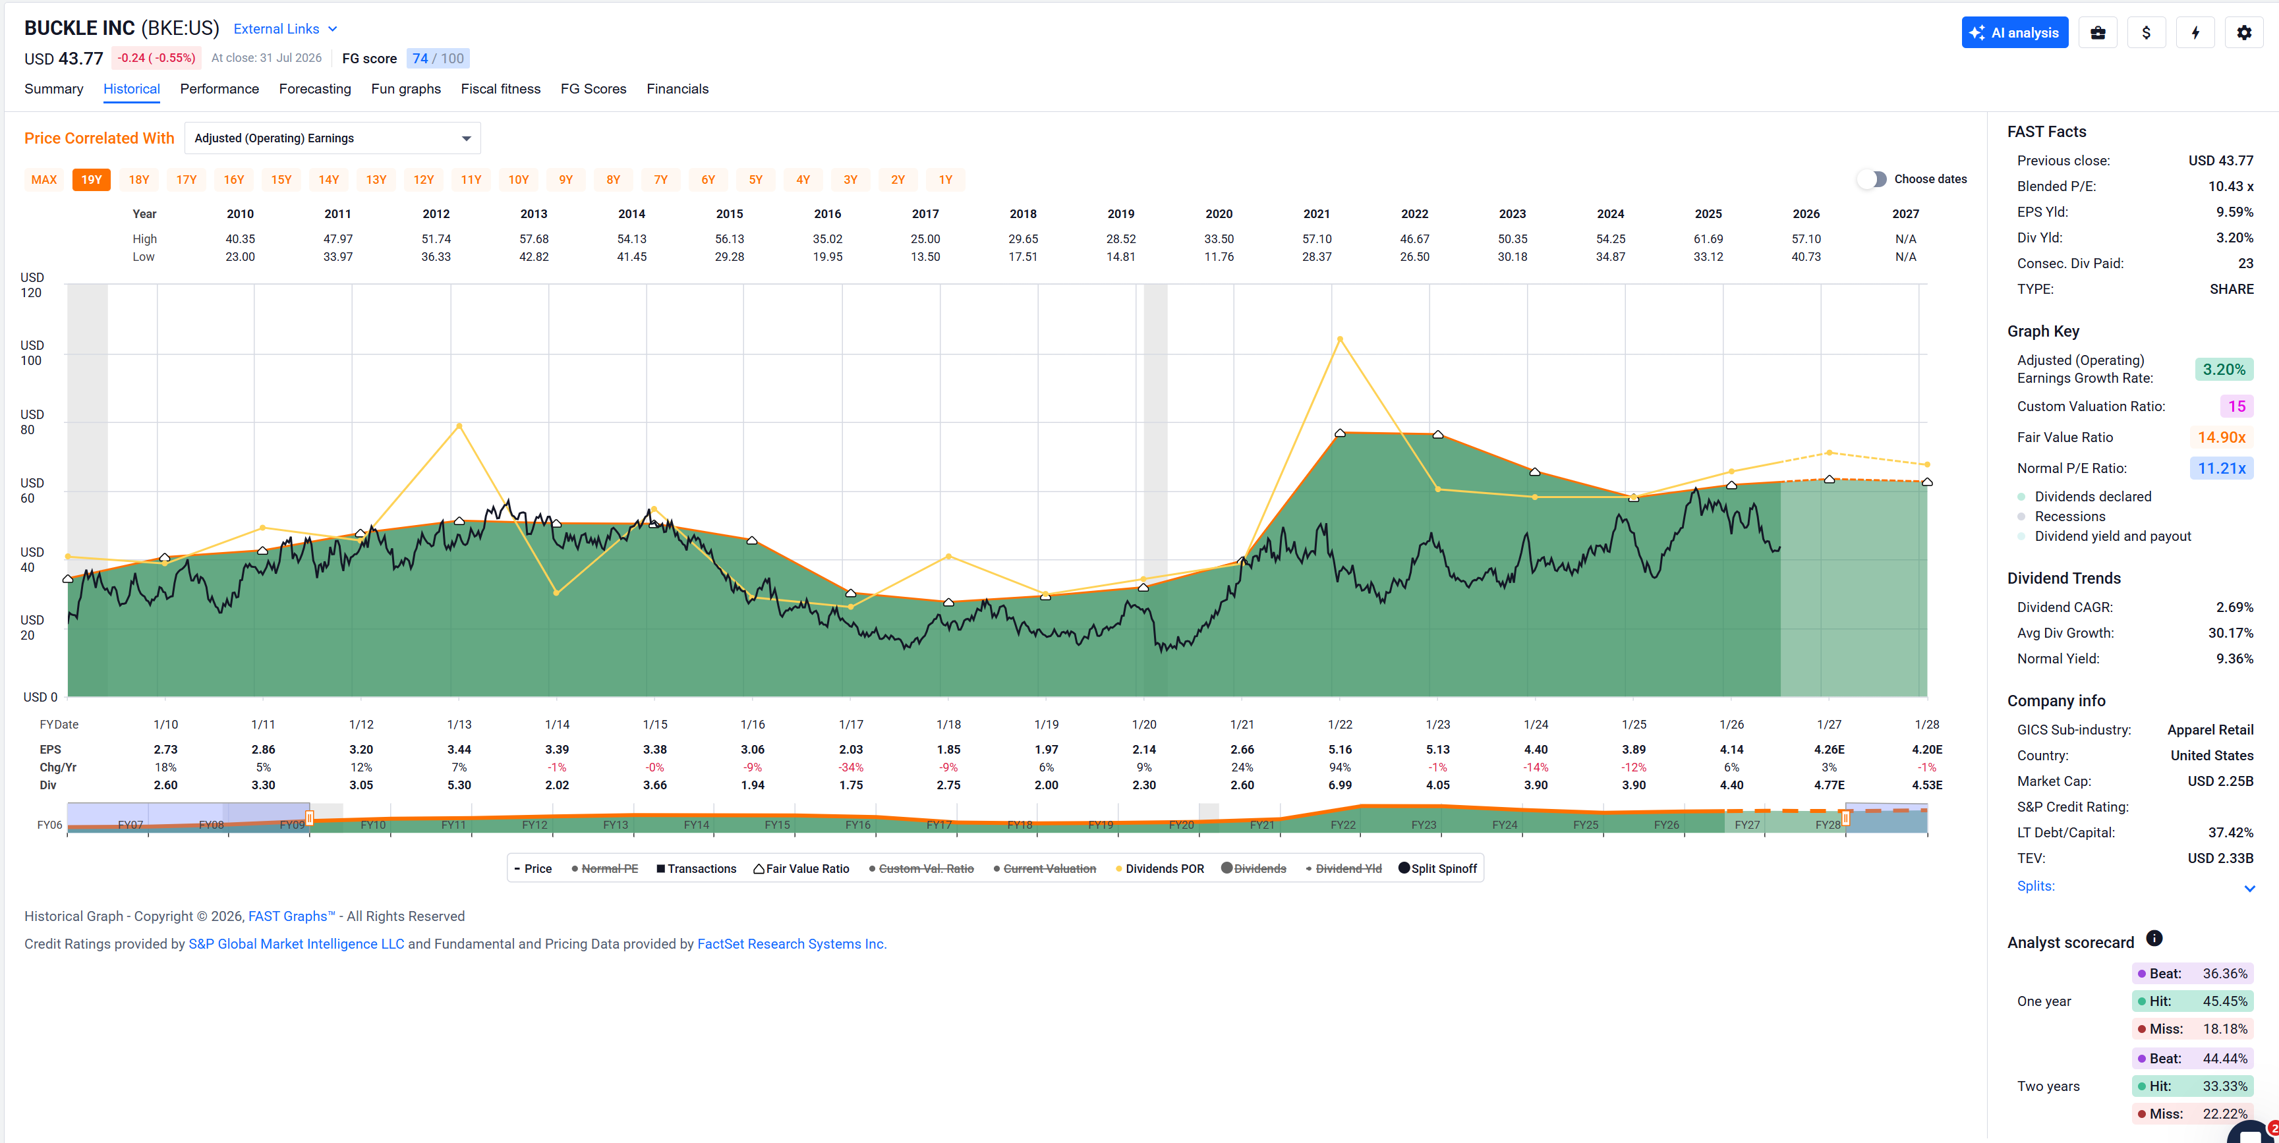Image resolution: width=2279 pixels, height=1143 pixels.
Task: Toggle the Dividends declared key item
Action: click(x=2085, y=497)
